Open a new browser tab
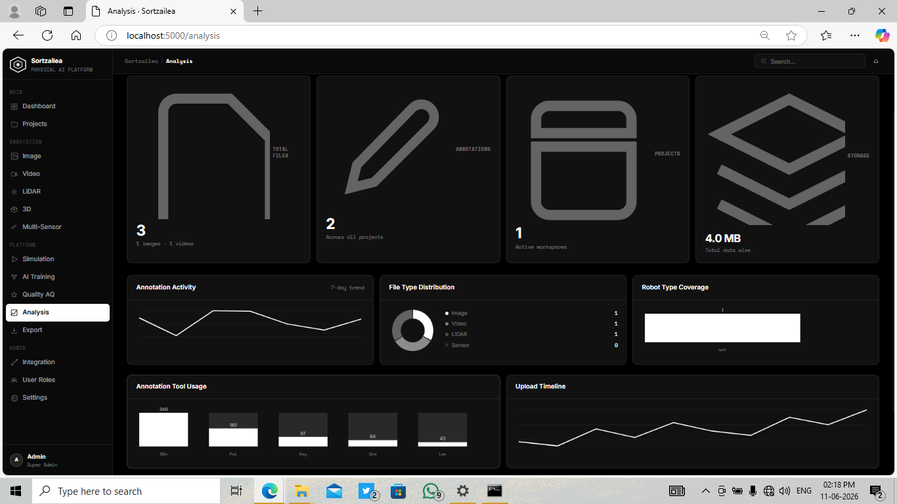The height and width of the screenshot is (504, 897). (258, 11)
